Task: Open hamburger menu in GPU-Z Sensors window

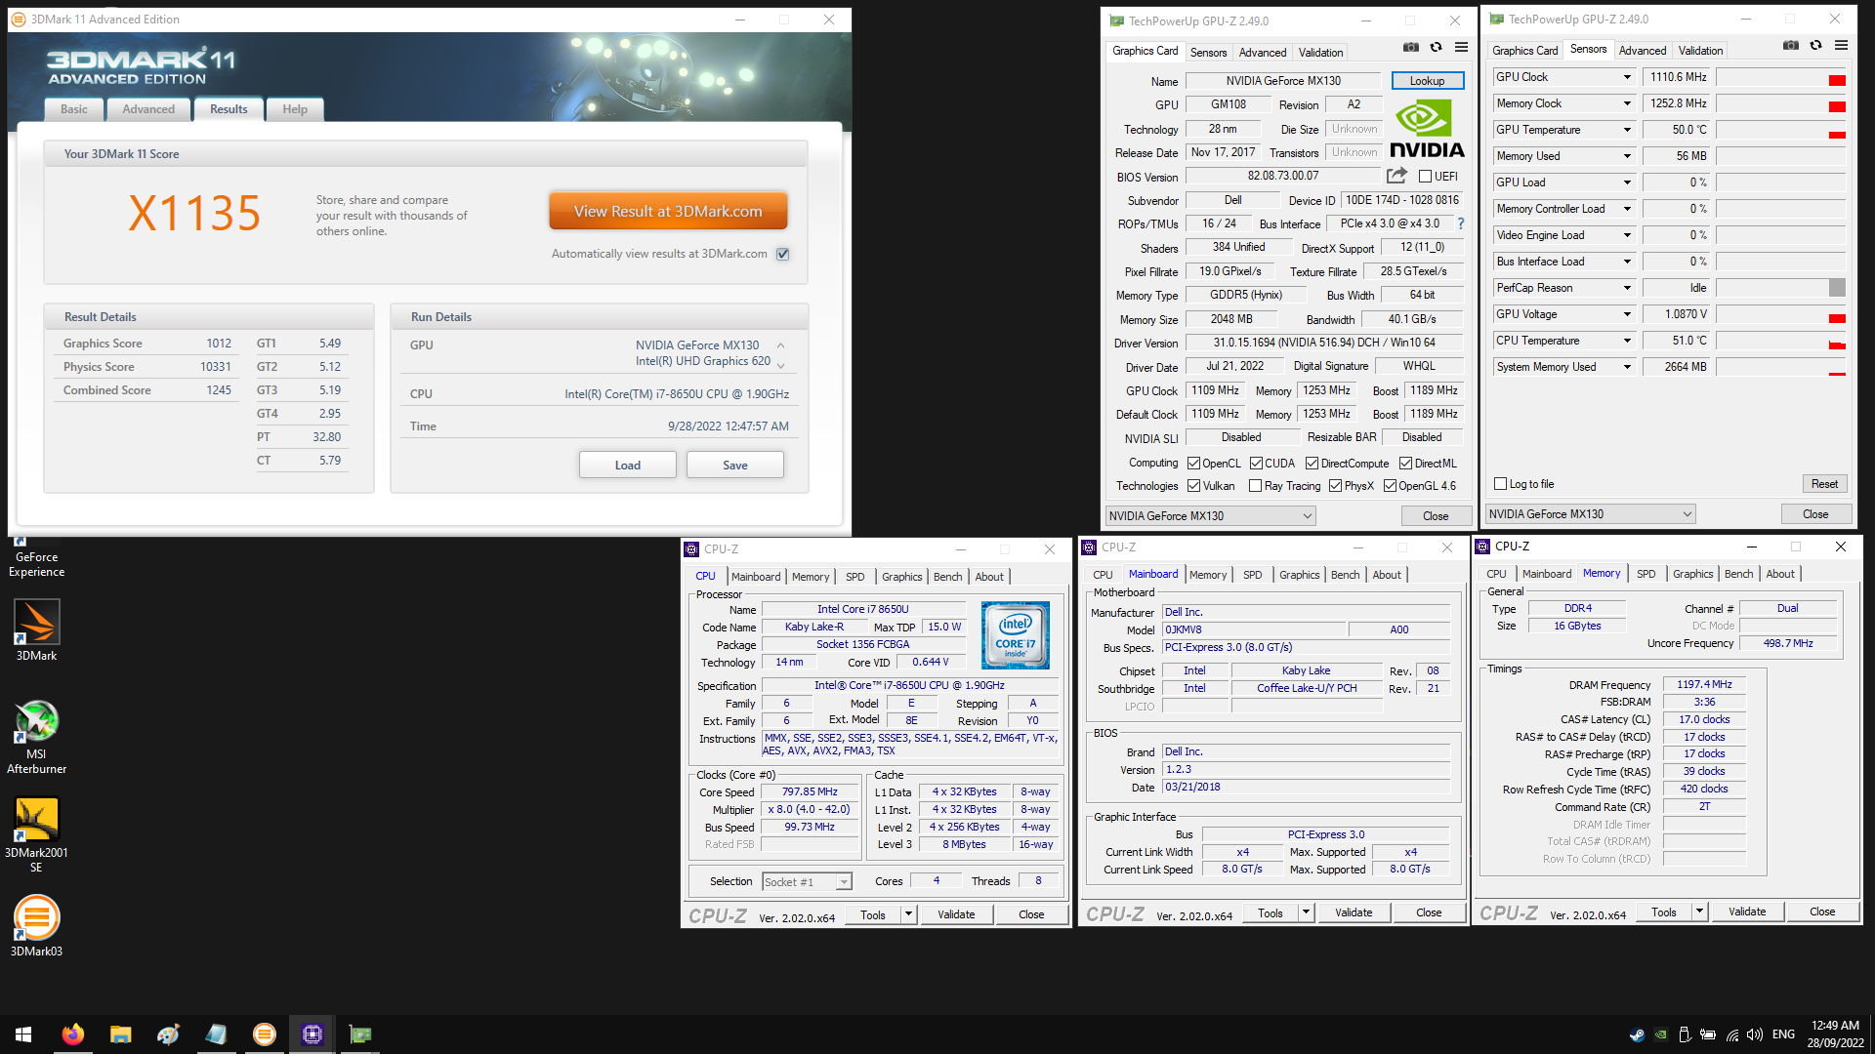Action: click(1841, 45)
